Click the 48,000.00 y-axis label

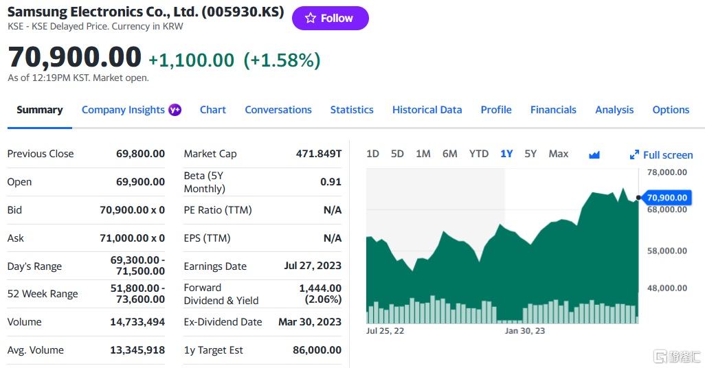point(667,288)
